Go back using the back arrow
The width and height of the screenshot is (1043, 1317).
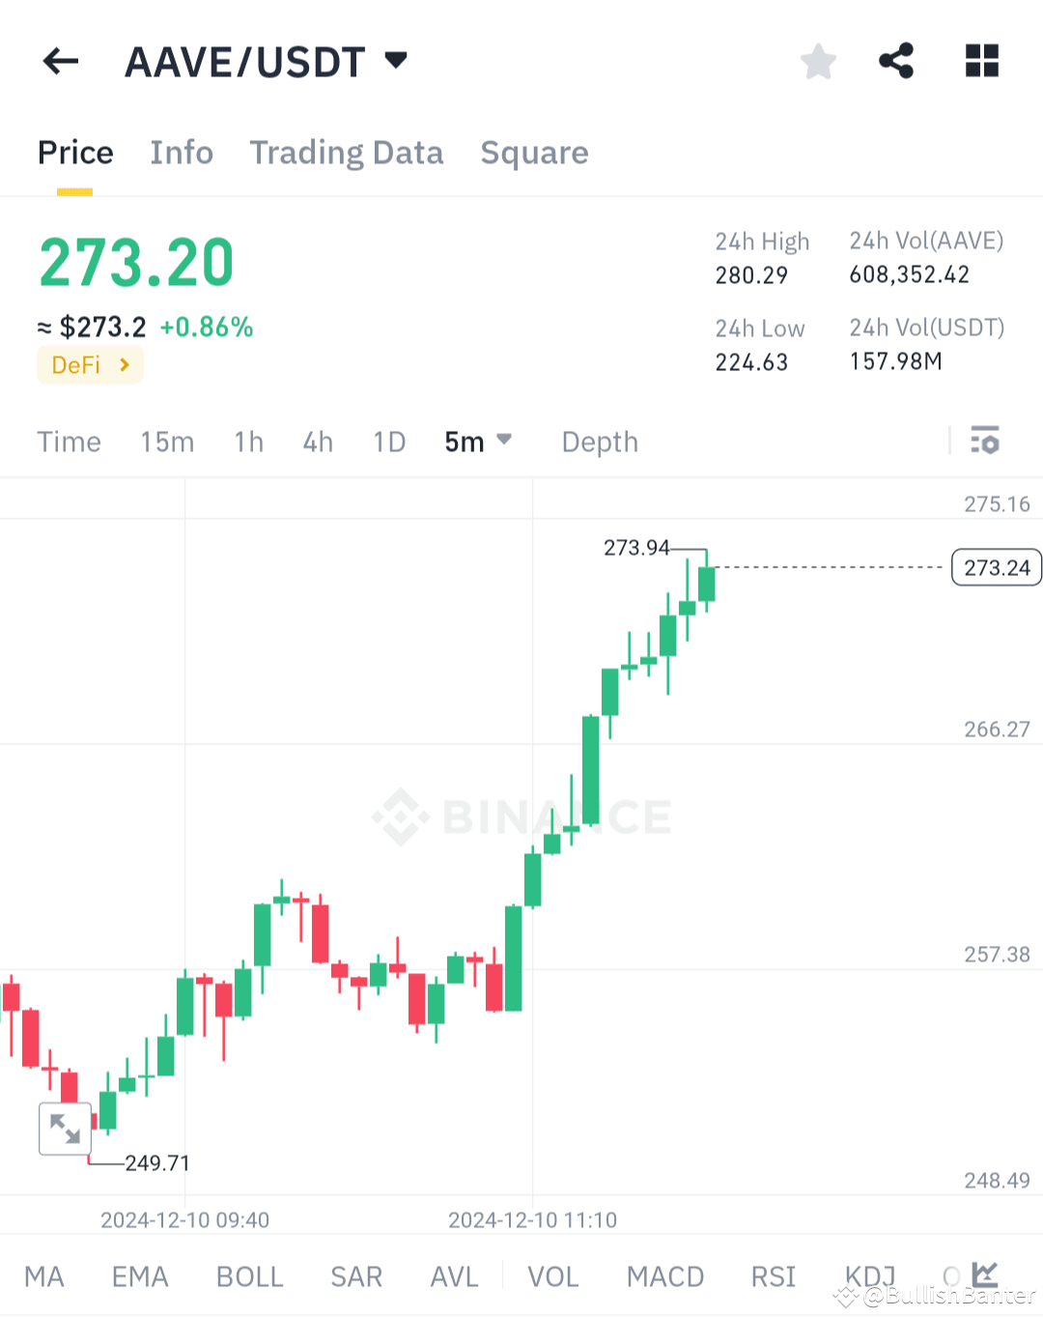point(60,61)
